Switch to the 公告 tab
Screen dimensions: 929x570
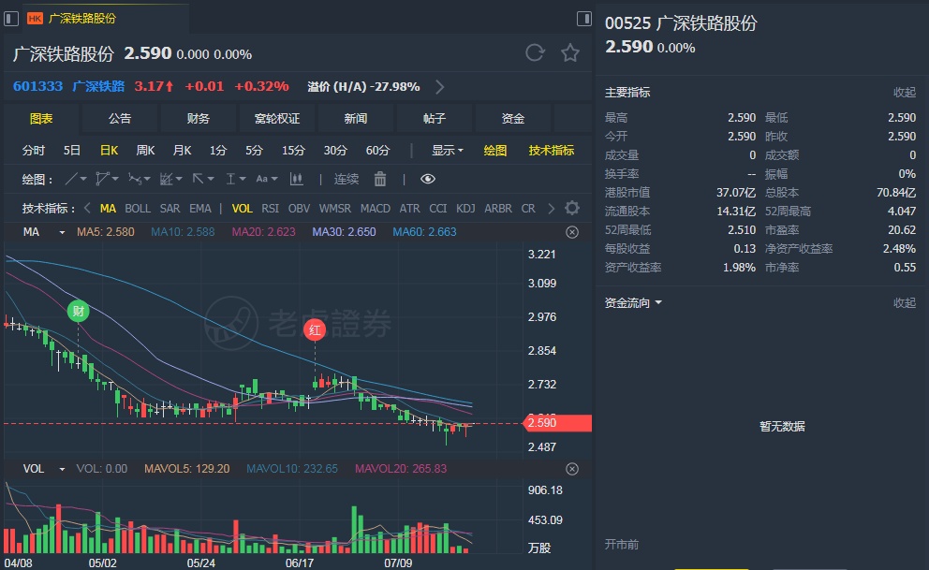click(x=120, y=119)
